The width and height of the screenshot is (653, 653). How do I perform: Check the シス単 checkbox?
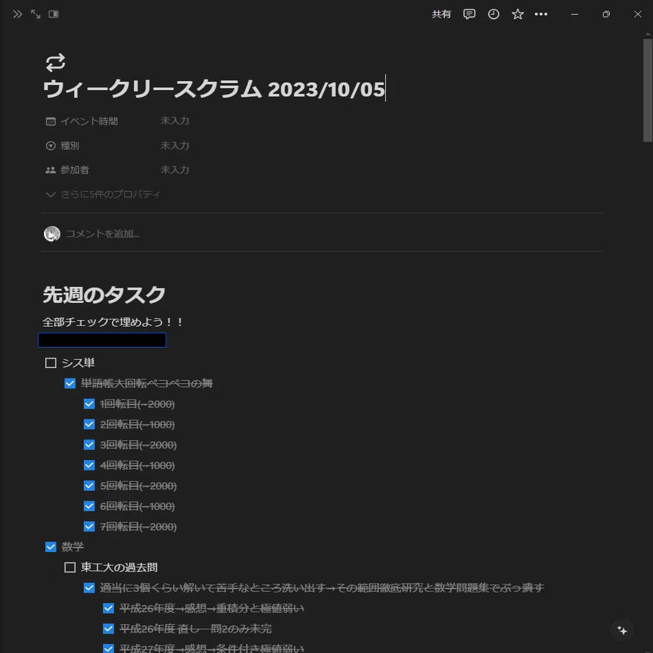(51, 363)
